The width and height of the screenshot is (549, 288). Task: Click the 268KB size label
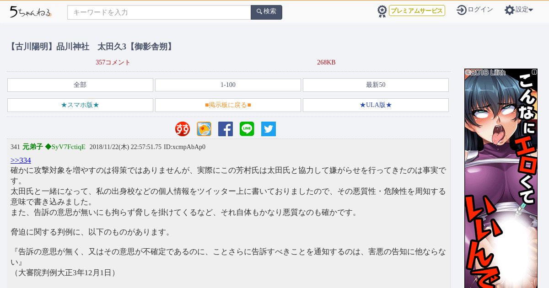click(326, 63)
